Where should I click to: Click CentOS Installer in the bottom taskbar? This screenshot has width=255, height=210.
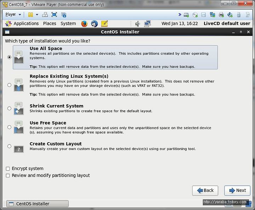click(x=38, y=204)
